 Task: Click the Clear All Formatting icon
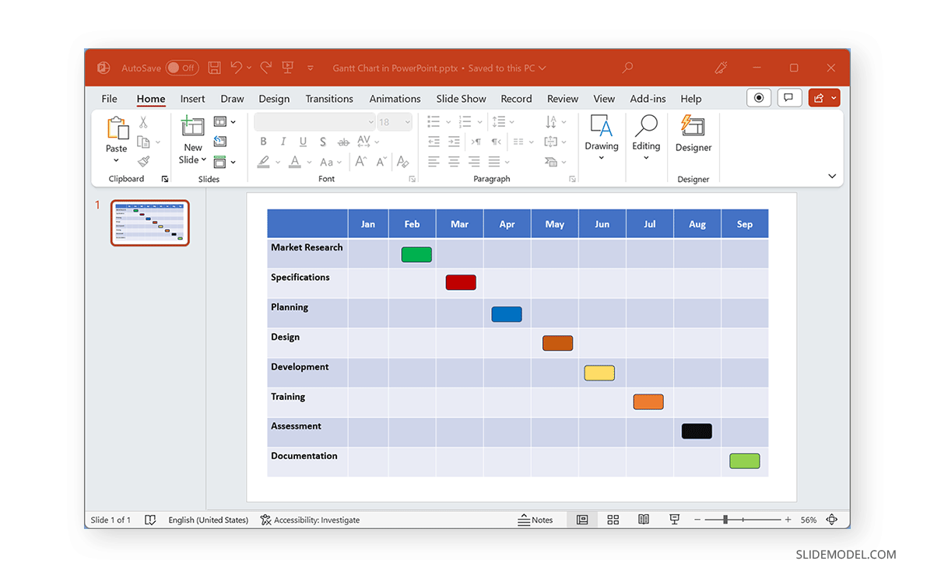(x=403, y=161)
